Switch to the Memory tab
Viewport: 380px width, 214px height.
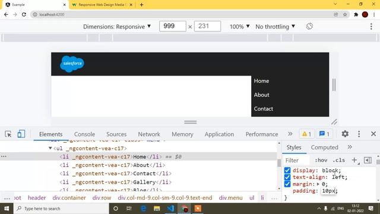pos(182,134)
